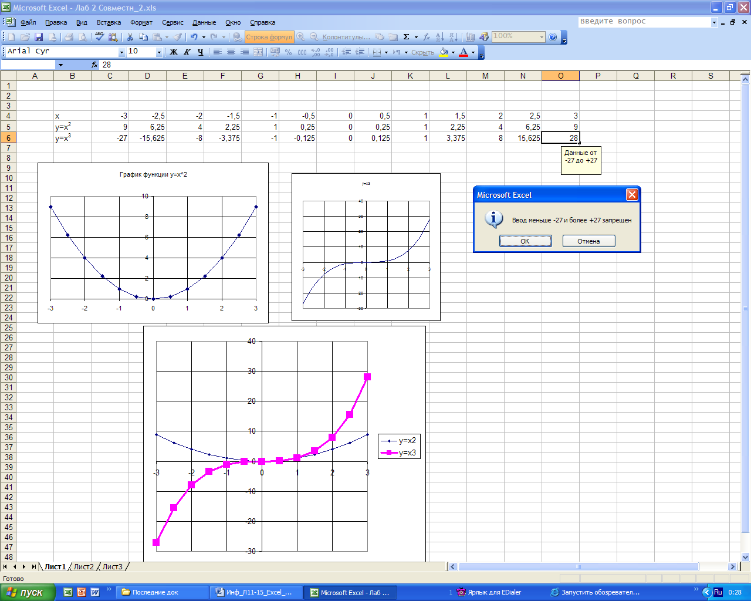
Task: Print the sheet with the printer icon
Action: tap(69, 37)
